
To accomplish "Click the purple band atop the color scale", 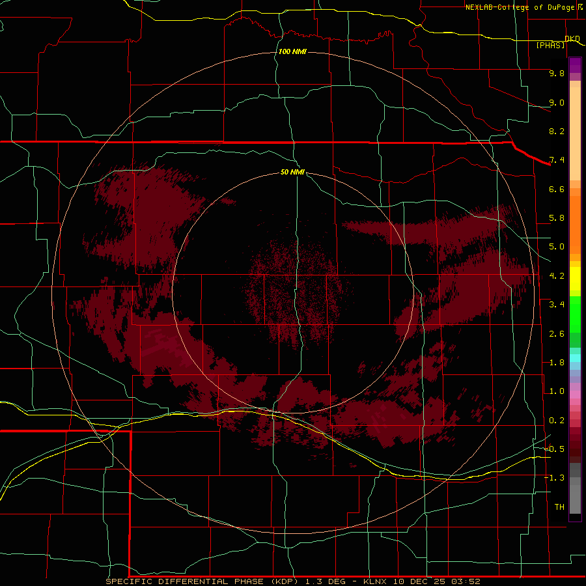I will point(575,65).
